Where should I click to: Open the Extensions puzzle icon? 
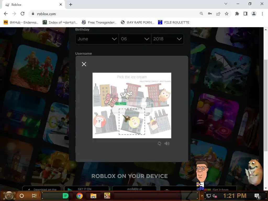pyautogui.click(x=237, y=14)
